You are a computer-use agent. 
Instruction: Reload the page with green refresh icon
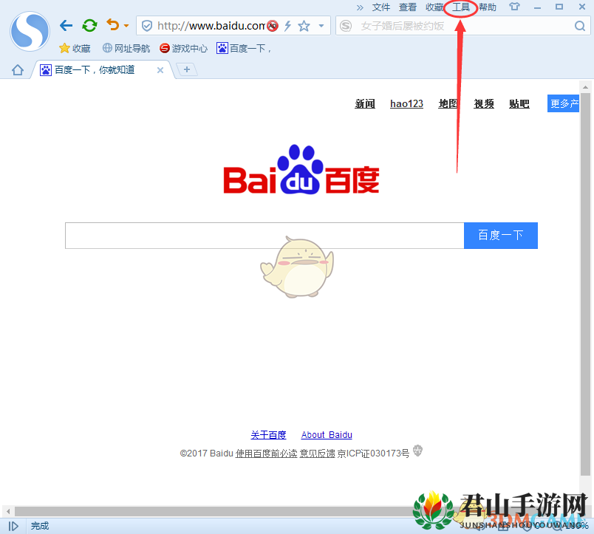tap(89, 25)
